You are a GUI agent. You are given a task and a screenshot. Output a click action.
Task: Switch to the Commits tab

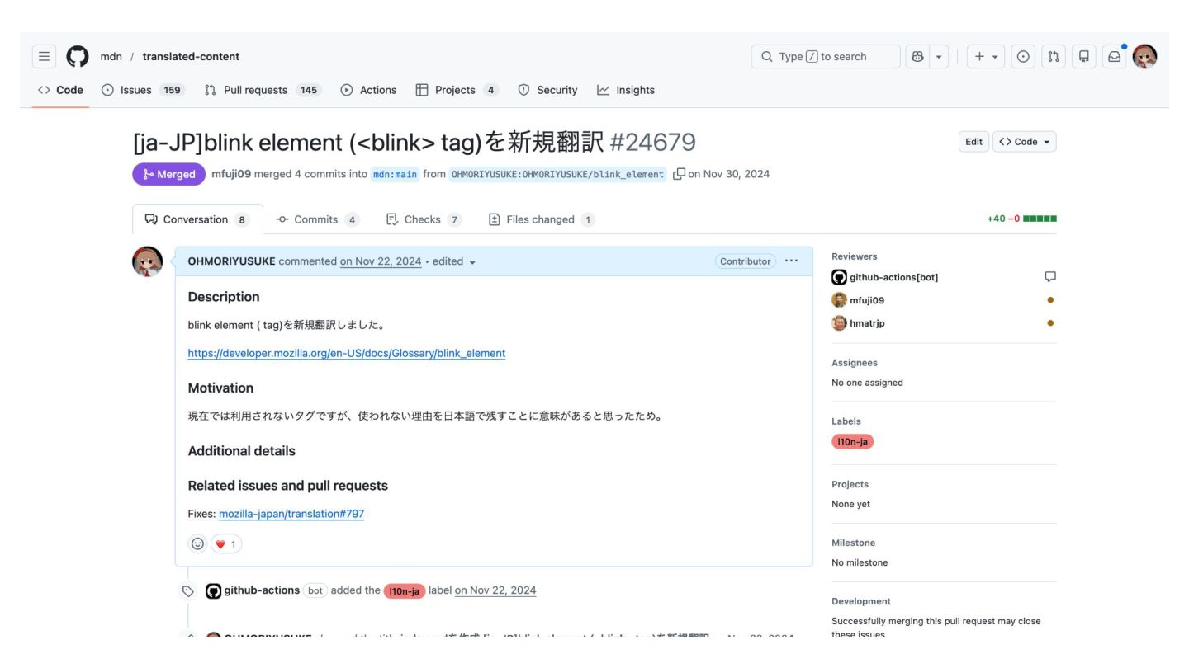pyautogui.click(x=318, y=219)
